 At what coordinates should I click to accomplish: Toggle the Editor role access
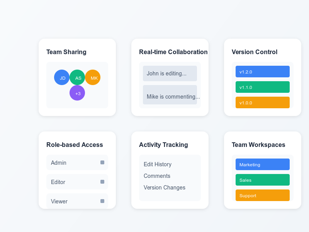click(102, 182)
